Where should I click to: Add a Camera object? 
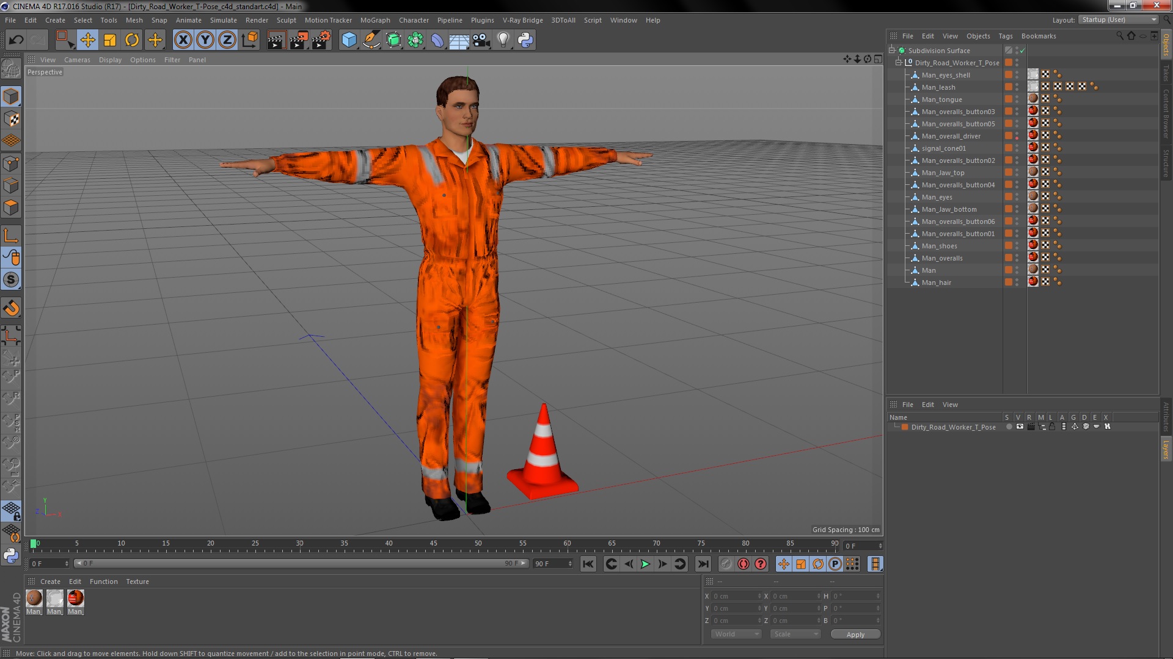[x=481, y=40]
